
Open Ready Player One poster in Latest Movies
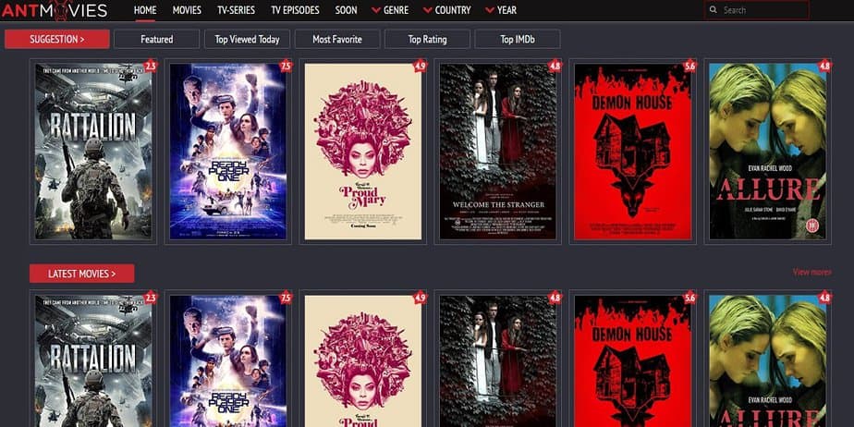tap(227, 361)
